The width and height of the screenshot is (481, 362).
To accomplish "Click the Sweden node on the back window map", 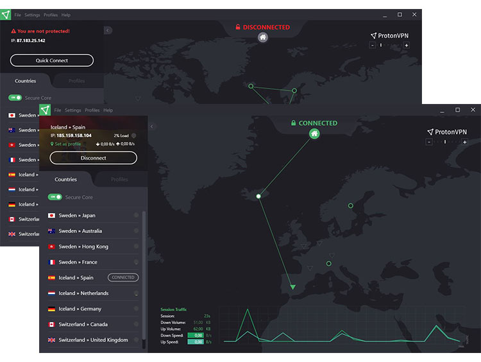I will (294, 90).
